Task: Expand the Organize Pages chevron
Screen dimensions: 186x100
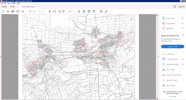Action: click(183, 64)
